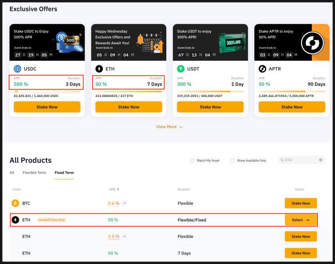335x264 pixels.
Task: Click the USDC staking progress bar
Action: [x=47, y=92]
